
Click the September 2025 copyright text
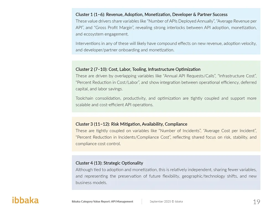coord(166,202)
